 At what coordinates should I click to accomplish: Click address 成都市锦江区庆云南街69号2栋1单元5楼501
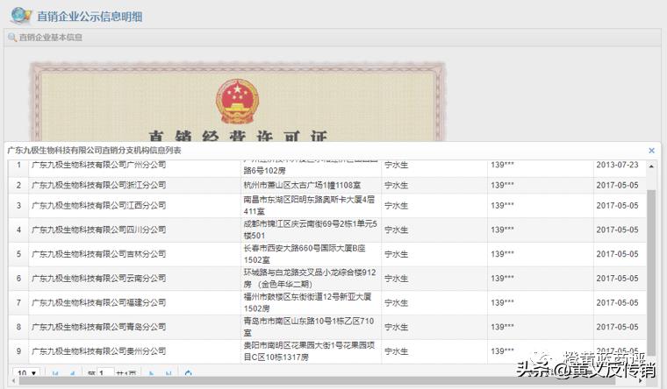tap(310, 230)
